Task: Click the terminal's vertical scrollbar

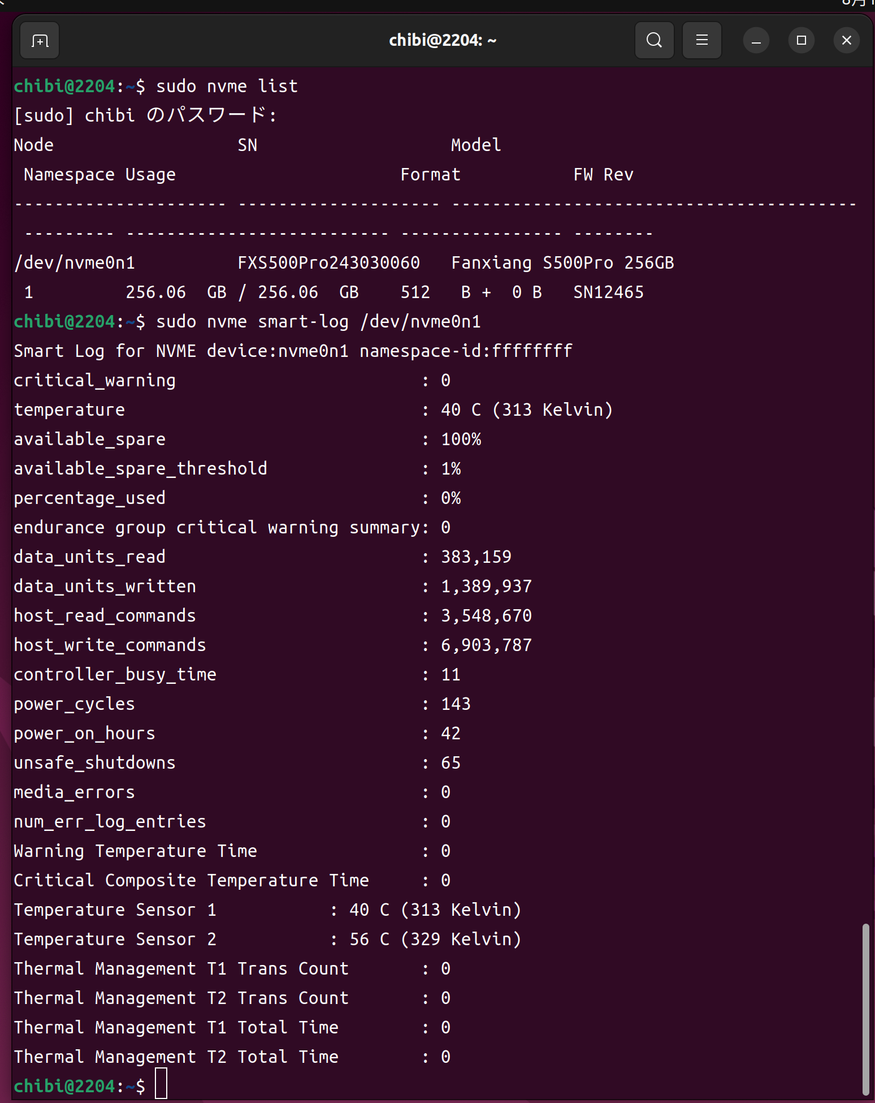Action: (x=865, y=1008)
